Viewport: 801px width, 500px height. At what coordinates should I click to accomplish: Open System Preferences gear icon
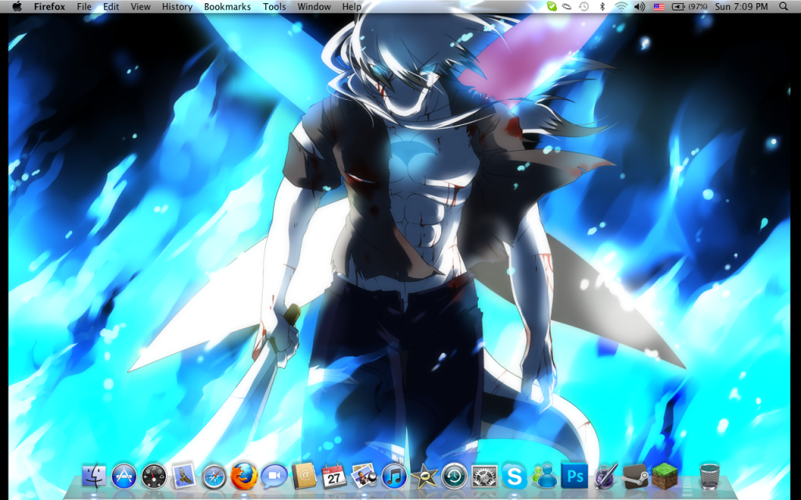coord(484,477)
